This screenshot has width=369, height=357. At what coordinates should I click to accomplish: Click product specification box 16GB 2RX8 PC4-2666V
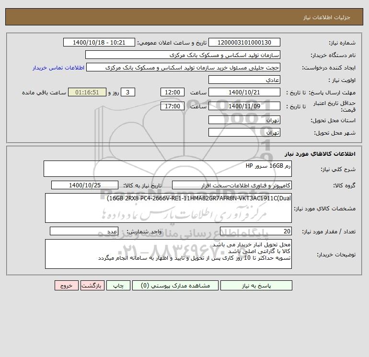(168, 208)
